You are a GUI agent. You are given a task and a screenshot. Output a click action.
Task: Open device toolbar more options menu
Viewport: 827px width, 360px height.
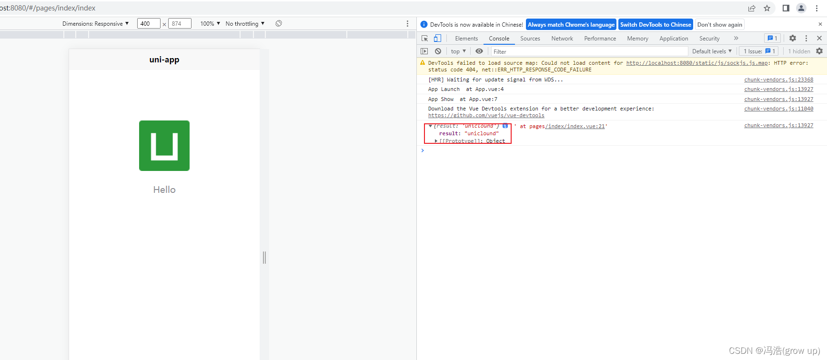point(407,23)
